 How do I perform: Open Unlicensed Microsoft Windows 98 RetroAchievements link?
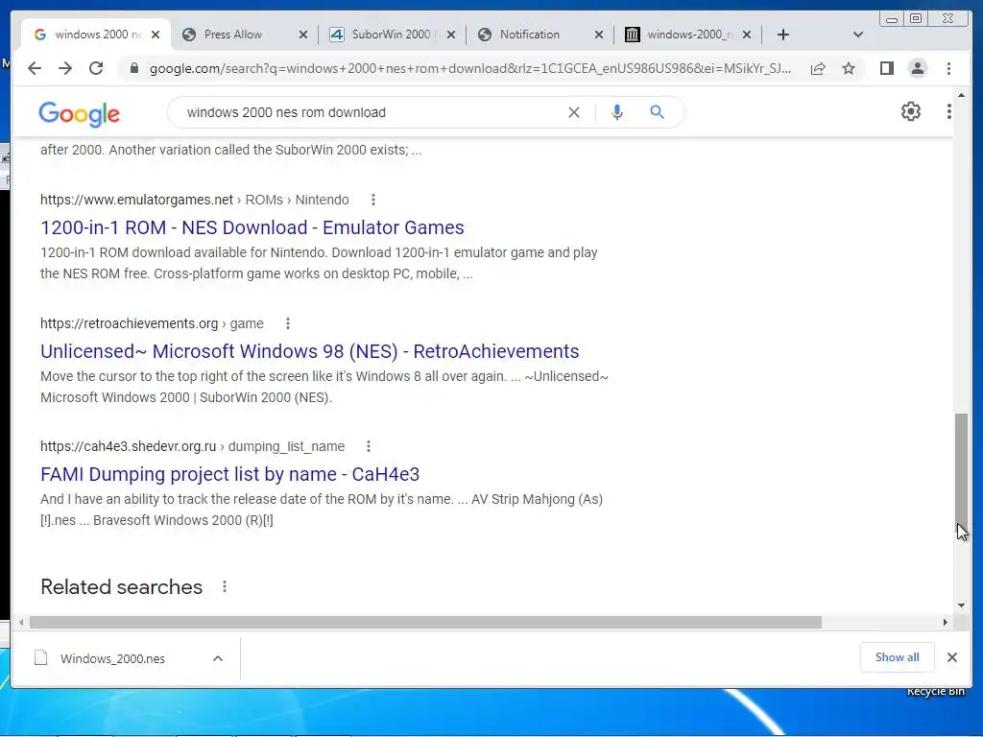310,351
